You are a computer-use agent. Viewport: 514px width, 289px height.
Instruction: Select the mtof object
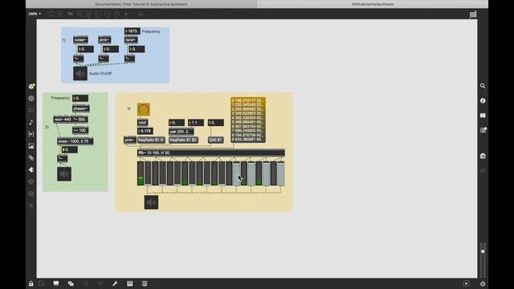coord(142,123)
